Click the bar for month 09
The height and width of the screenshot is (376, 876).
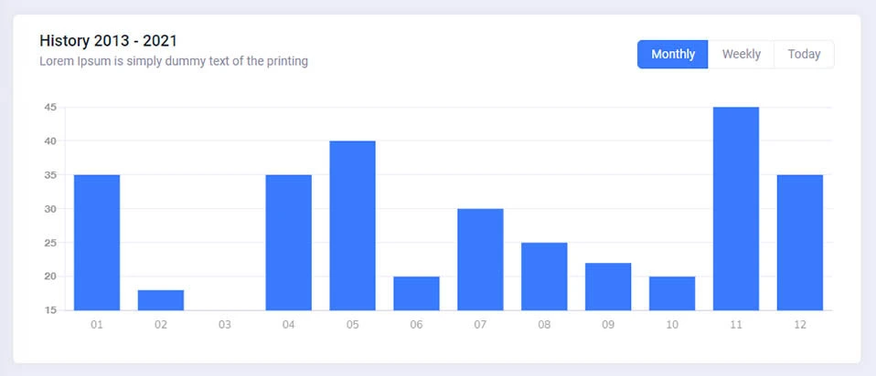point(608,287)
